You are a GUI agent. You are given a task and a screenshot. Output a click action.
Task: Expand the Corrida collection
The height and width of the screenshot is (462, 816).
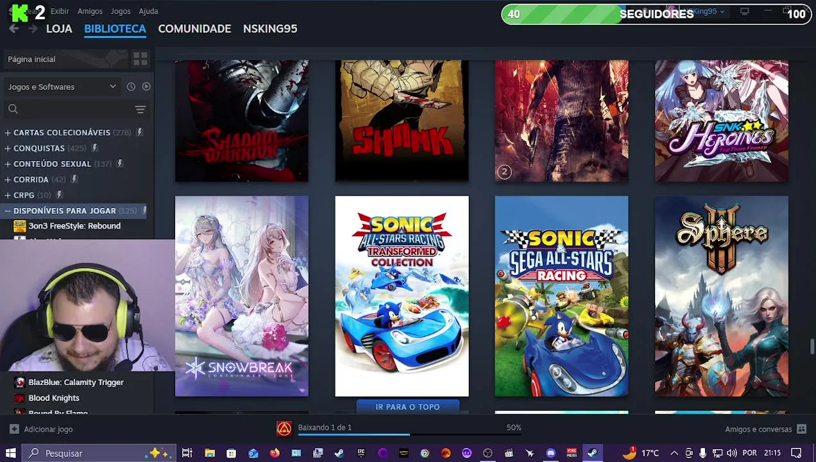point(8,180)
